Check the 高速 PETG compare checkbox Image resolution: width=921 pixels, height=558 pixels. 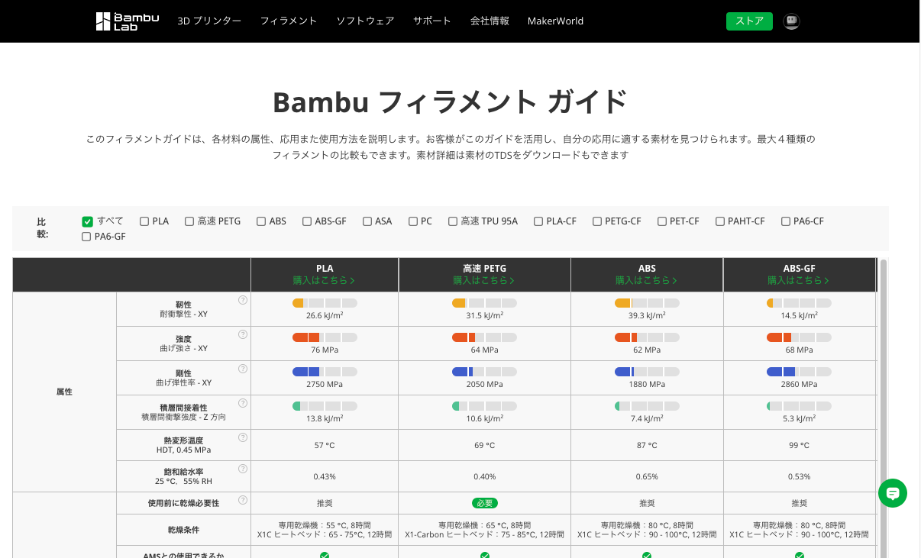click(x=189, y=221)
